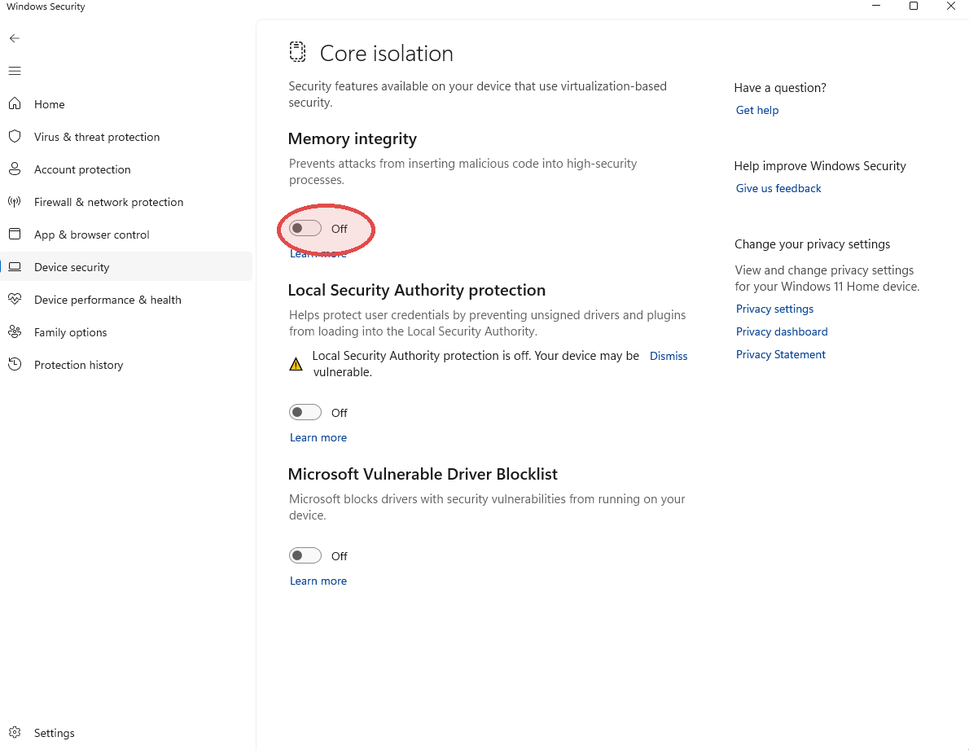Click the Family options people icon
The height and width of the screenshot is (750, 969).
pyautogui.click(x=15, y=331)
